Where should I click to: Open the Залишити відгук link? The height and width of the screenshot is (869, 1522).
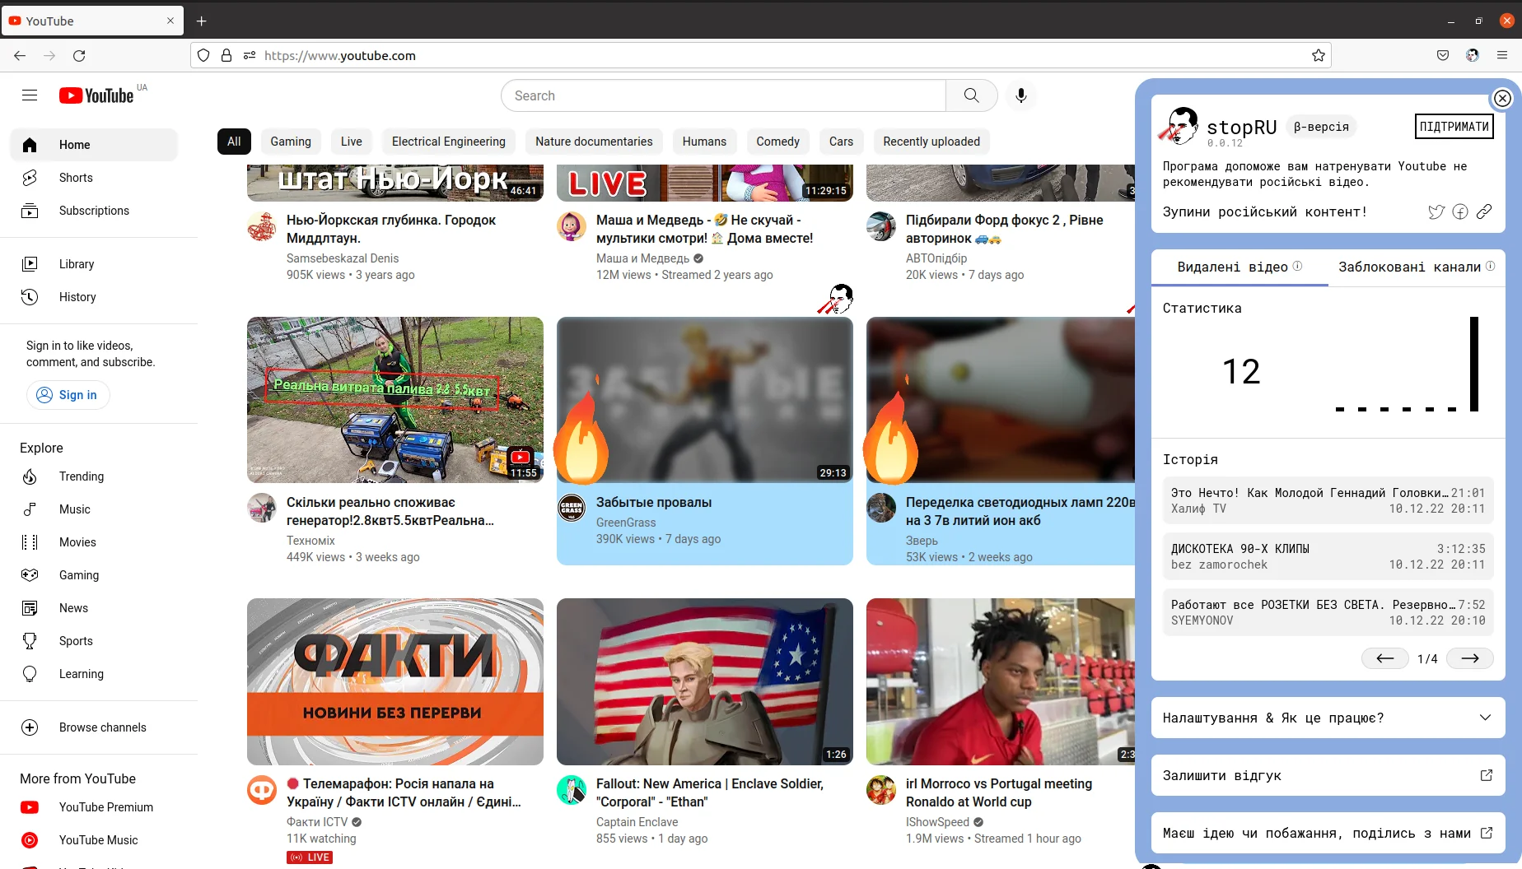[1327, 775]
